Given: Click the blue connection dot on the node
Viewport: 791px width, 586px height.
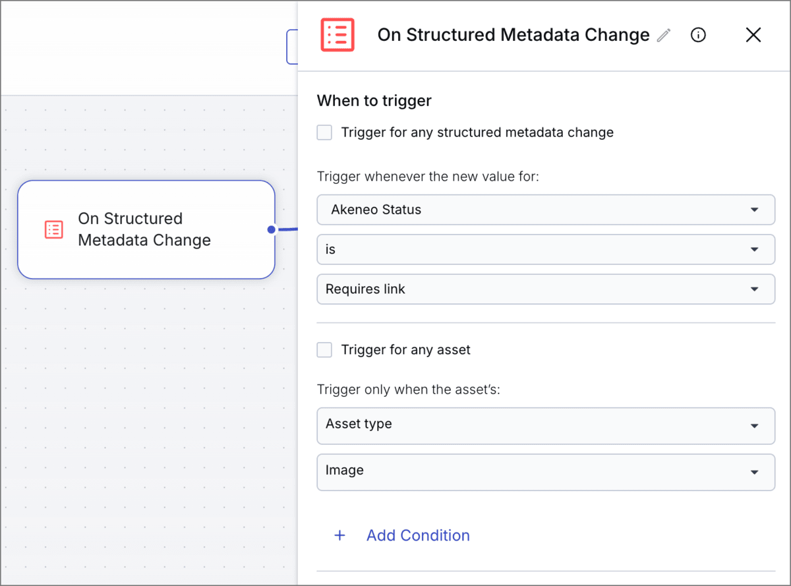Looking at the screenshot, I should (271, 229).
